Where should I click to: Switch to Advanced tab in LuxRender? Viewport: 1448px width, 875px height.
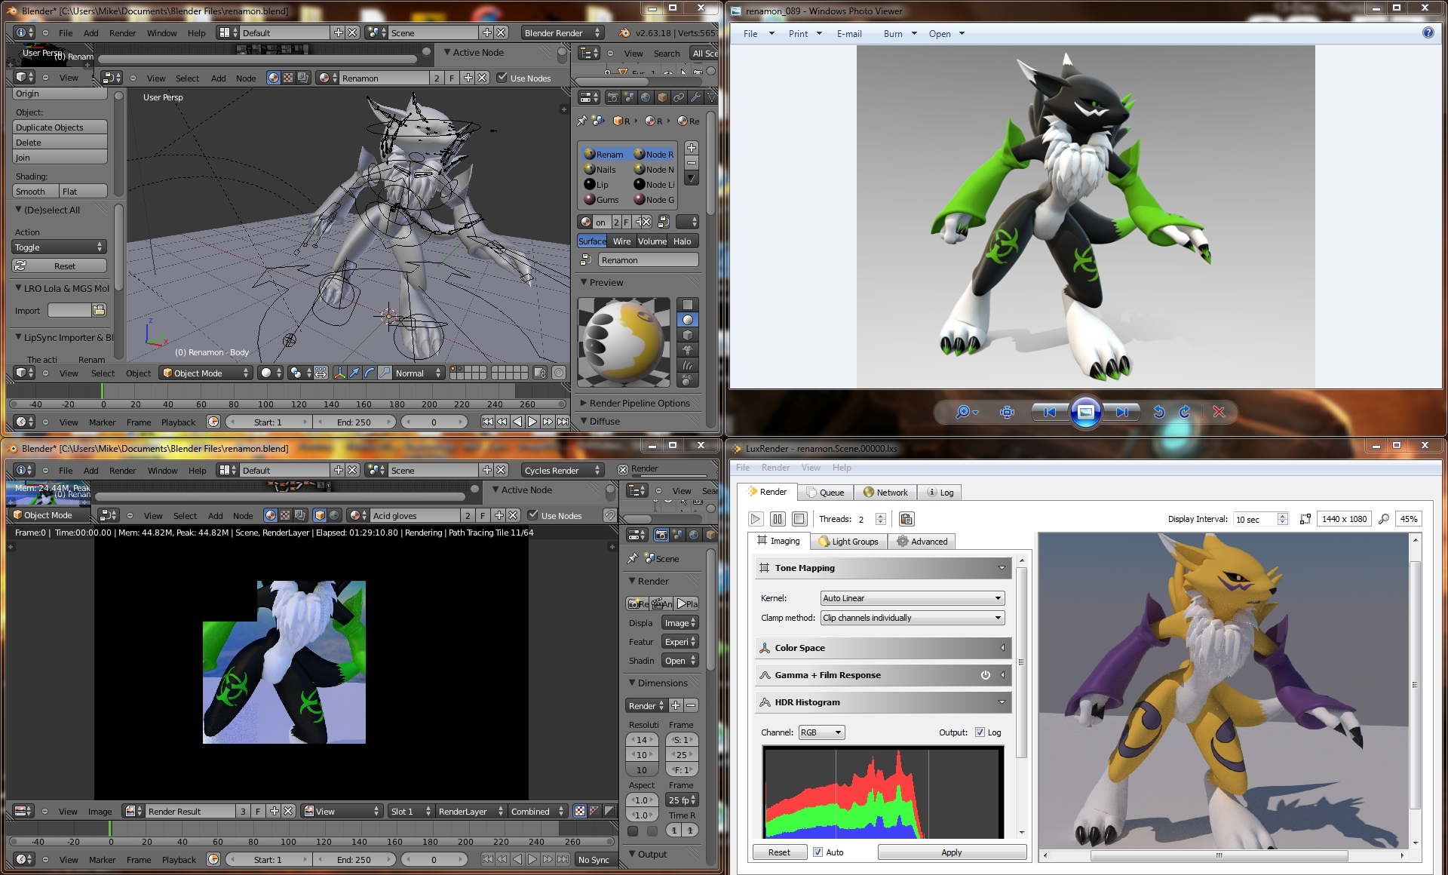coord(922,542)
